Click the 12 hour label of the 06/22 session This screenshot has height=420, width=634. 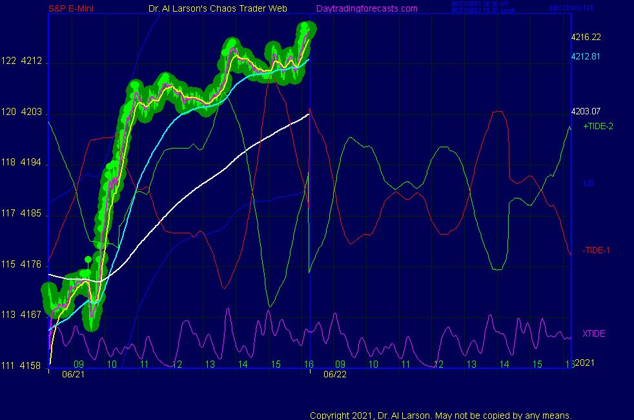[439, 364]
